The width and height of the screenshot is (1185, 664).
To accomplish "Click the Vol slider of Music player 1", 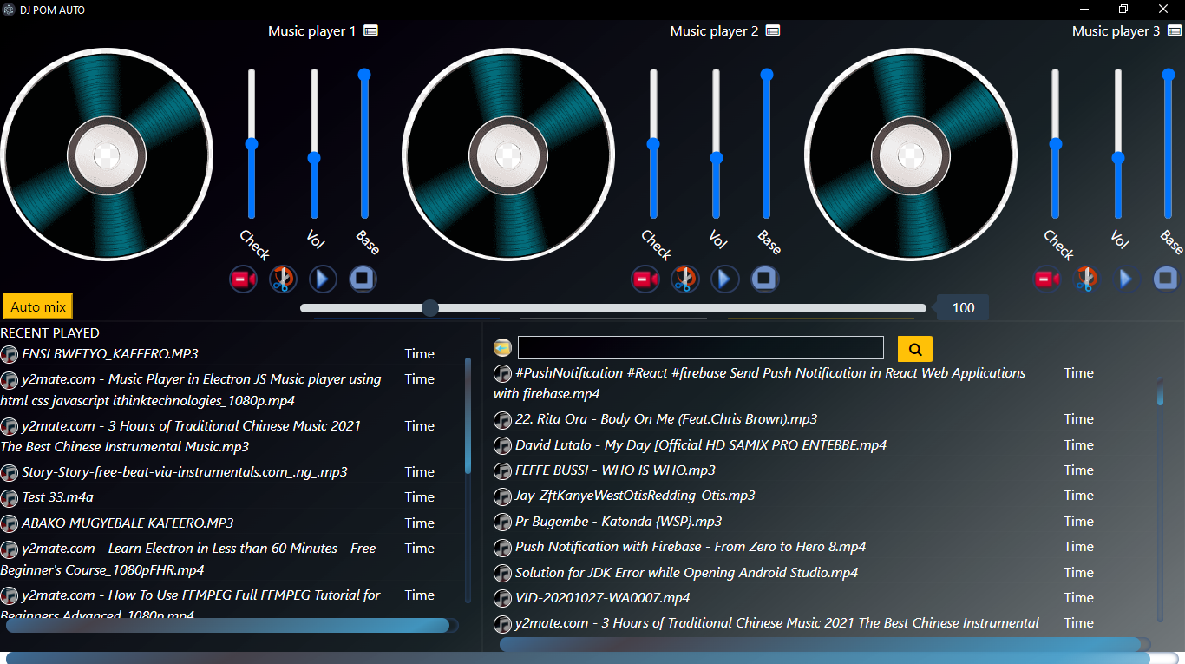I will (314, 158).
